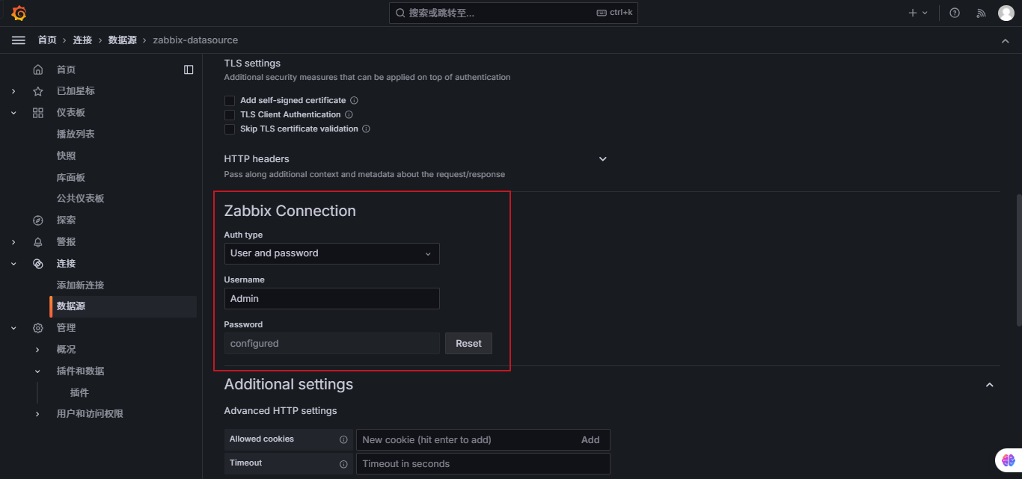Collapse the 仪表板 sidebar section
1022x479 pixels.
(x=13, y=113)
